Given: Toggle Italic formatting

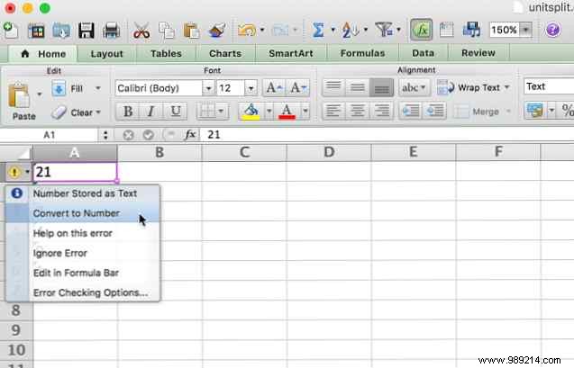Looking at the screenshot, I should click(150, 111).
